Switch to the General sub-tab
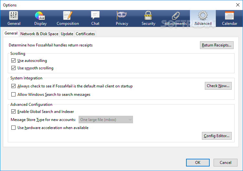 (11, 33)
